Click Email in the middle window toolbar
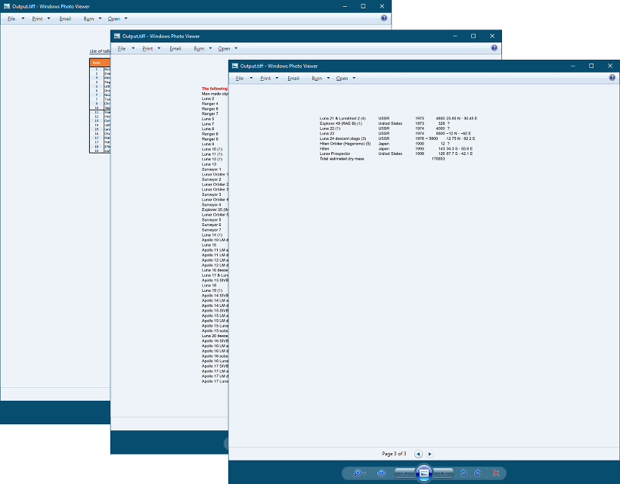This screenshot has height=484, width=620. tap(175, 48)
